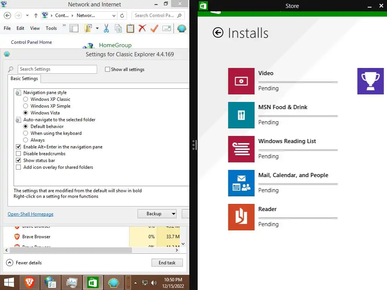
Task: Toggle Show status bar checkbox
Action: coord(18,160)
